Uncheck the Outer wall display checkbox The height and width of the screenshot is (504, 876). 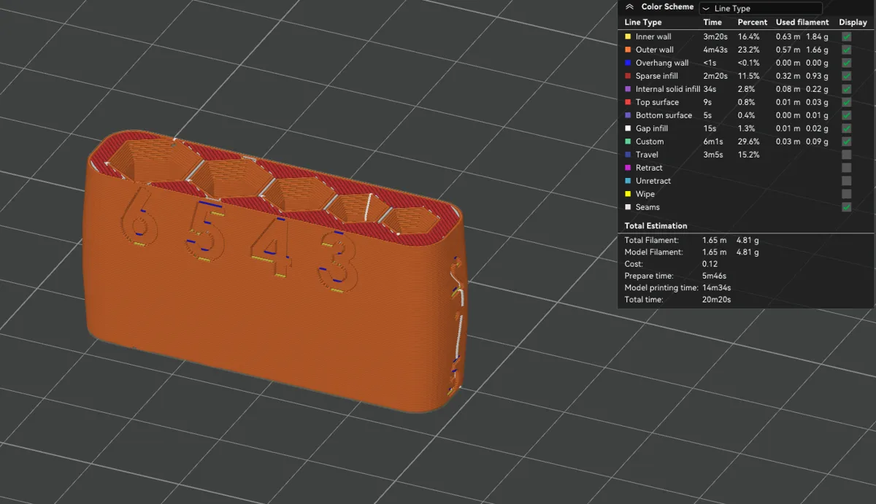[x=846, y=50]
